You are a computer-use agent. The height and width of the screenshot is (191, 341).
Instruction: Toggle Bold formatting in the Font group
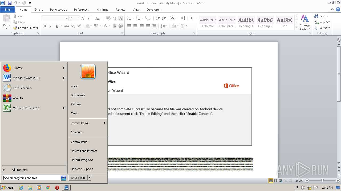click(44, 26)
